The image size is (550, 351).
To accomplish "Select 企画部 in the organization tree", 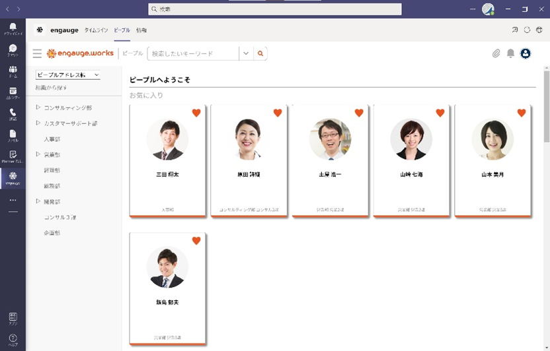I will click(x=52, y=233).
